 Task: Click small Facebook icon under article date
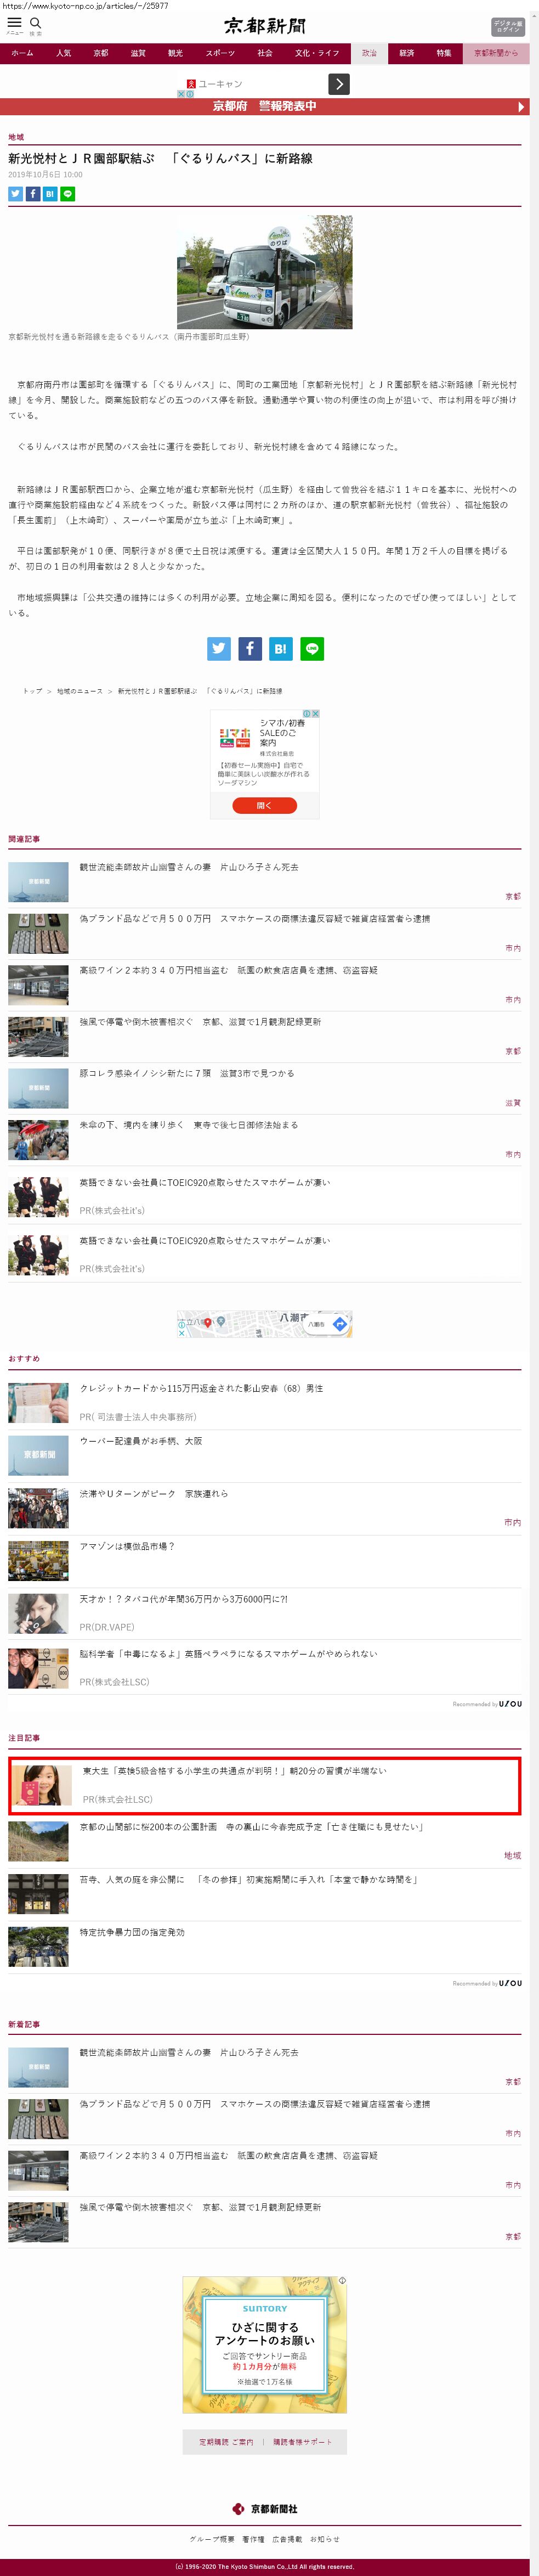[33, 194]
